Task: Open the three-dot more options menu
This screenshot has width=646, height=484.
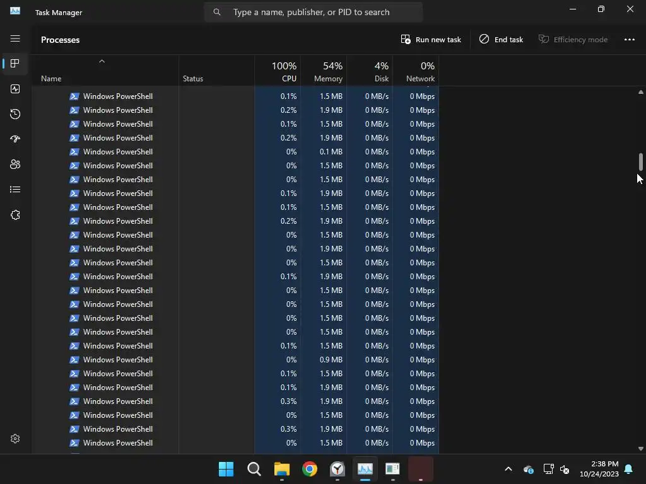Action: [629, 40]
